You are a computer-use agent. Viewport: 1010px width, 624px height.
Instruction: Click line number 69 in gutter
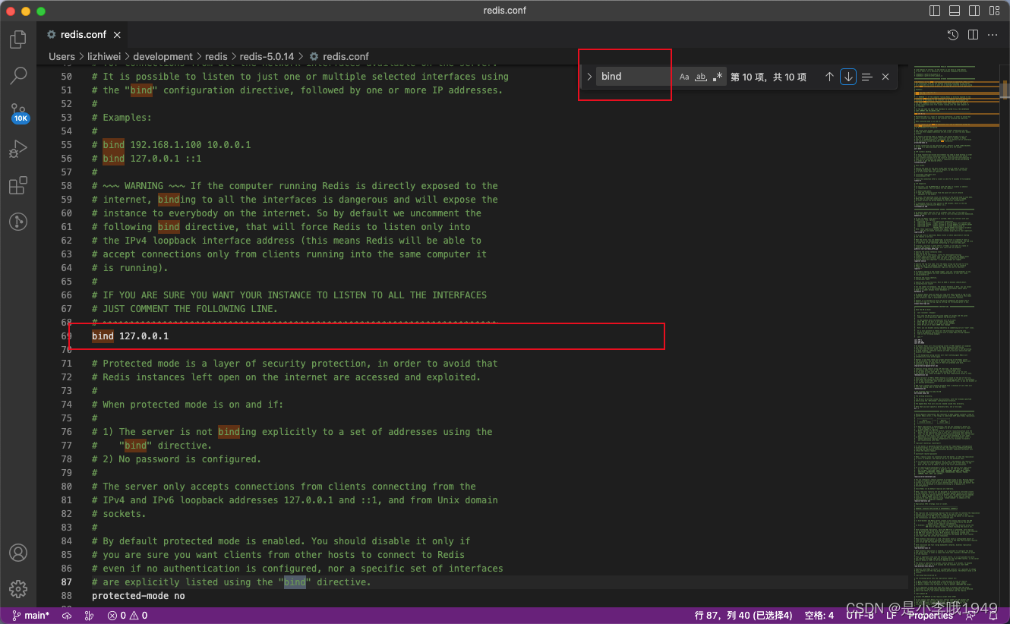click(66, 336)
